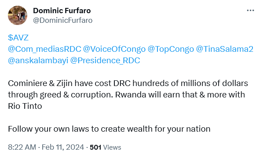263x158 pixels.
Task: Select the @TopCongo mention
Action: click(171, 49)
